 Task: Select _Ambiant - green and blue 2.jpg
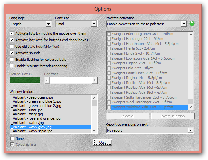click(51, 106)
